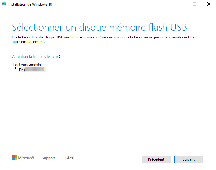Click the empty title bar area
This screenshot has width=216, height=170.
[x=108, y=4]
